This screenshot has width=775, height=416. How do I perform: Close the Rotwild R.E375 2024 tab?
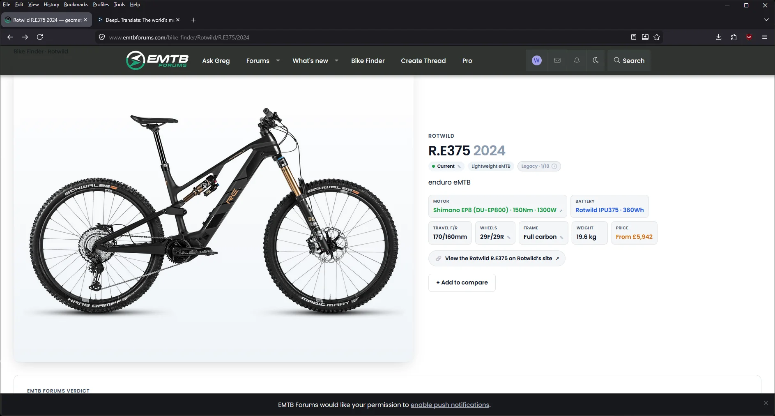(85, 20)
